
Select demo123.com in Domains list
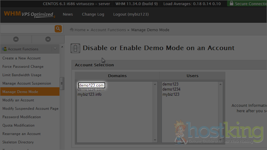(x=91, y=85)
